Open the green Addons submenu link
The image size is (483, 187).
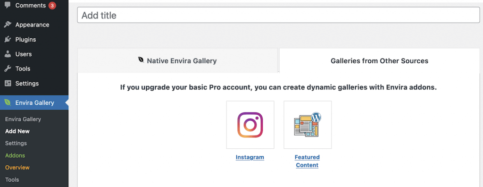(x=15, y=155)
